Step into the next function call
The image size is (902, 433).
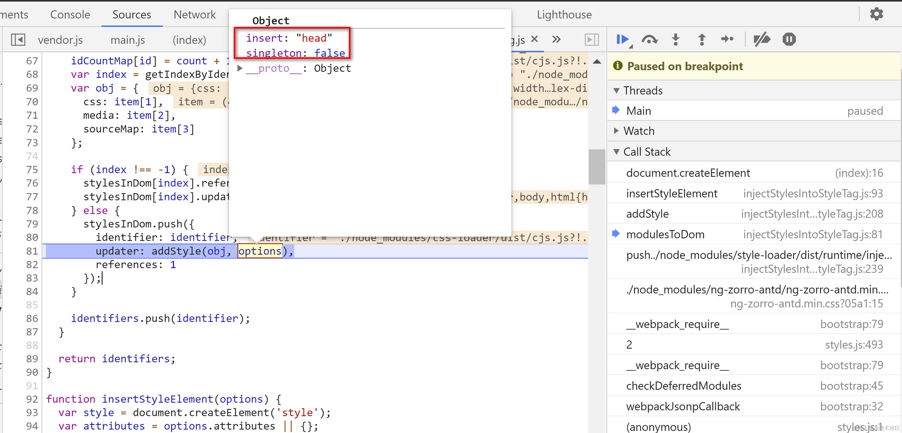(x=676, y=39)
